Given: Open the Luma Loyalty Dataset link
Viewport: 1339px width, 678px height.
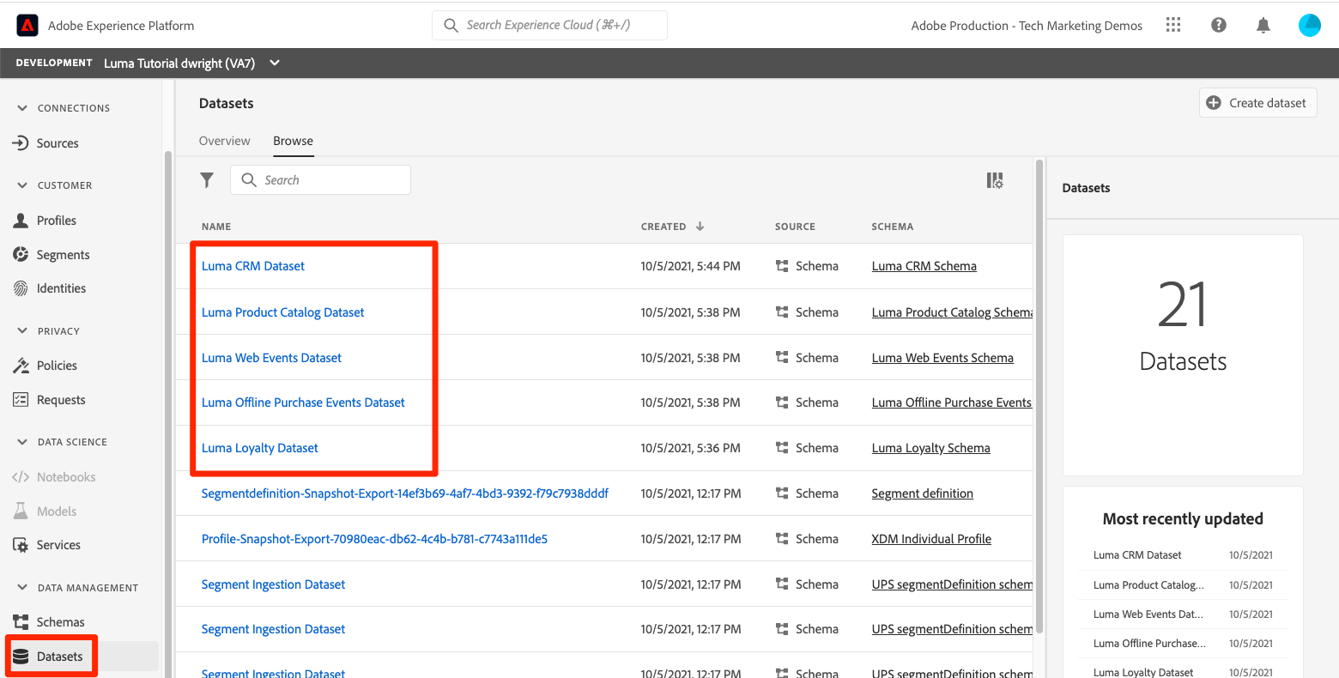Looking at the screenshot, I should click(260, 448).
